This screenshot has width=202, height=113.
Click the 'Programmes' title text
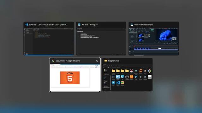114,61
